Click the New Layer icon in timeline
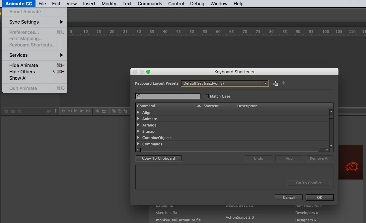The width and height of the screenshot is (366, 223). (6, 111)
